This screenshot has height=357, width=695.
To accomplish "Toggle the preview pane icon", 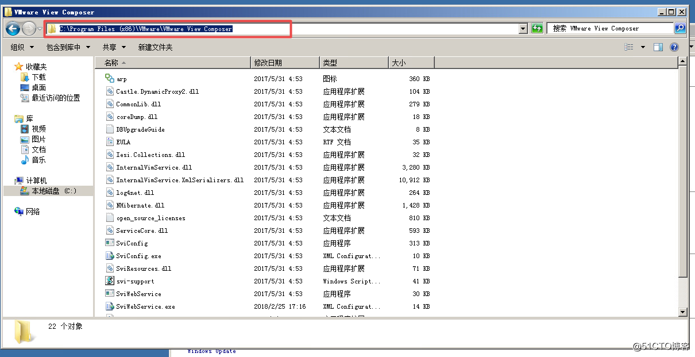I will pos(658,47).
